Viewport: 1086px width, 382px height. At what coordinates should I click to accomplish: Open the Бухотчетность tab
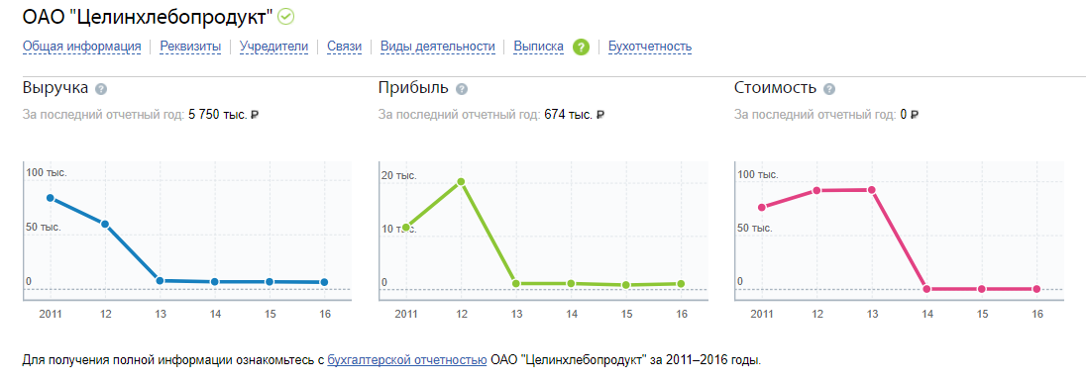point(650,47)
